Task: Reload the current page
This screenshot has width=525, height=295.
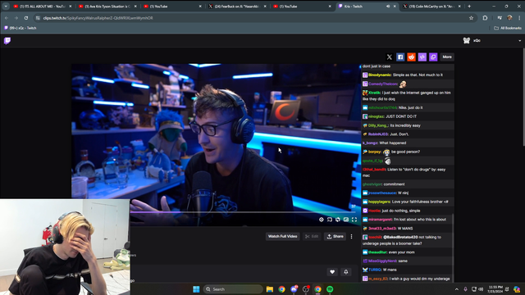Action: pyautogui.click(x=26, y=18)
